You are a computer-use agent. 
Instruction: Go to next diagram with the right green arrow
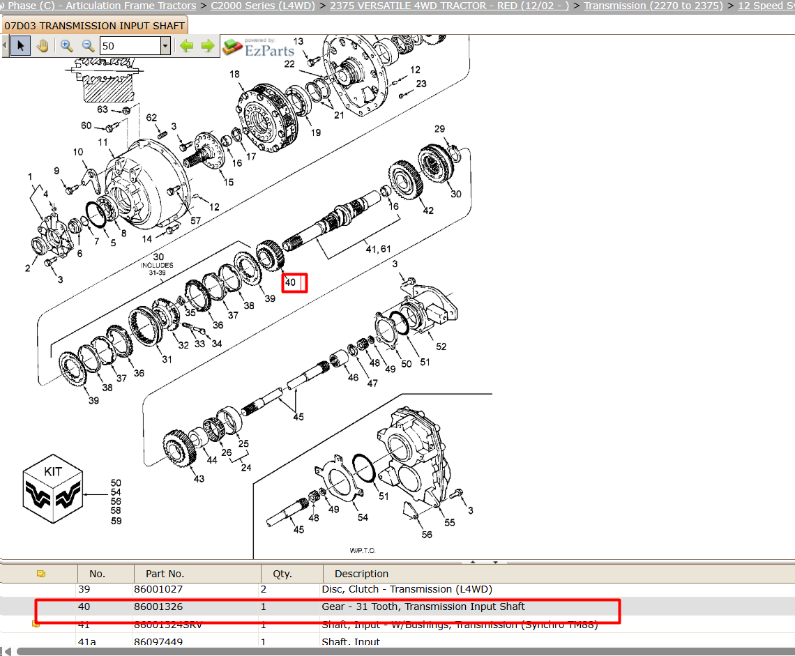[208, 46]
